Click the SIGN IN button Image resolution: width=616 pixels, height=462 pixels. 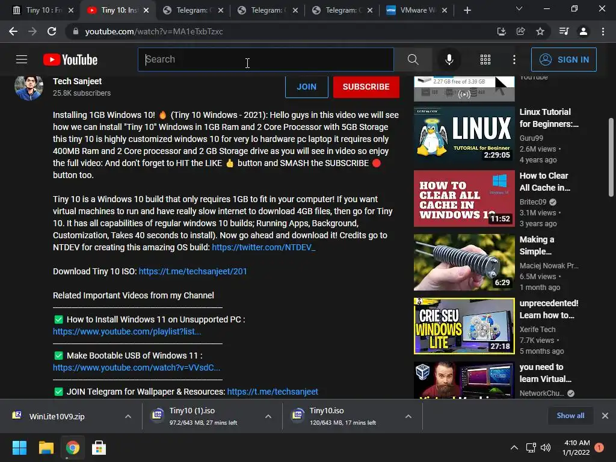tap(564, 60)
